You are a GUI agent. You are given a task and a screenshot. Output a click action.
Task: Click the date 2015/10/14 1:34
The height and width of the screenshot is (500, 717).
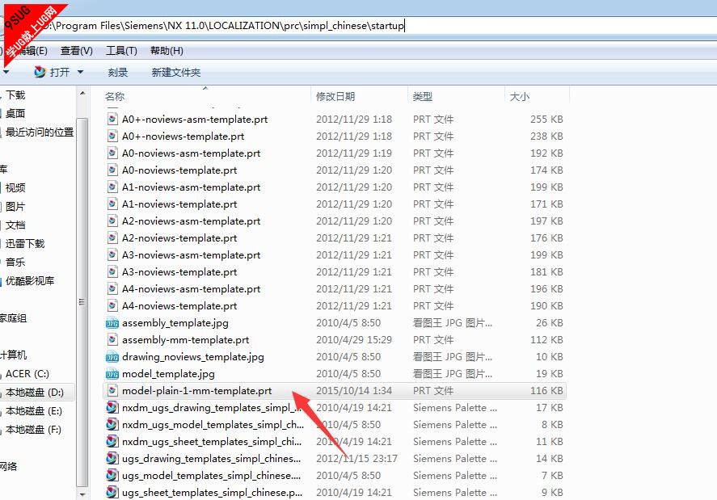(x=354, y=391)
